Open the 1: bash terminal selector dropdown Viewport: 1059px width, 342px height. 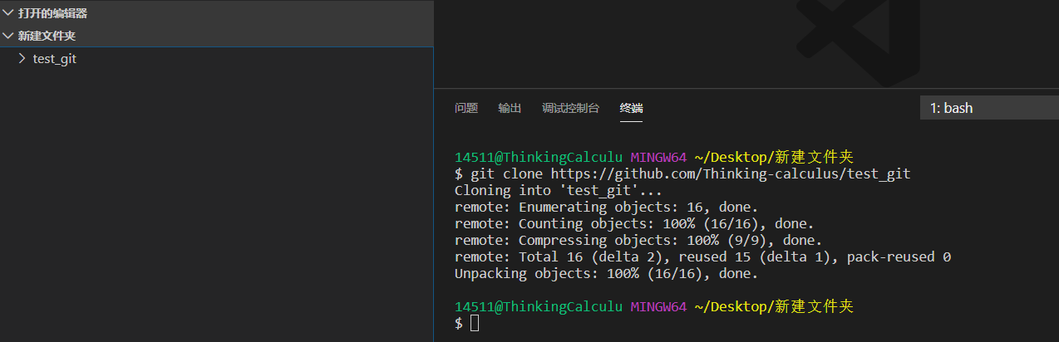(989, 108)
